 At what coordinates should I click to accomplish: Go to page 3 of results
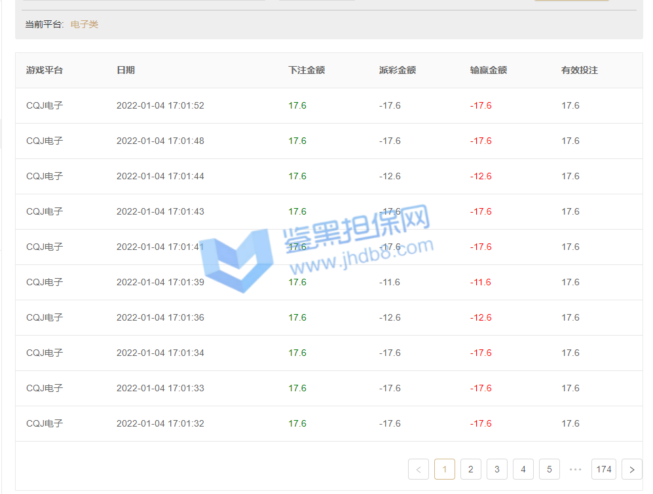click(x=496, y=469)
